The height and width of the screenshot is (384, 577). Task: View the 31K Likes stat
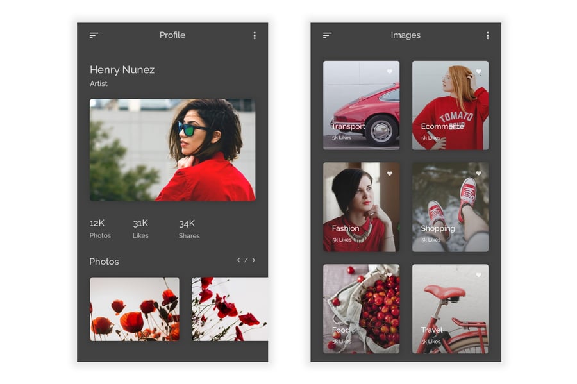(x=140, y=229)
